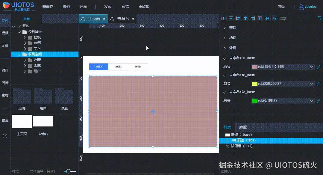
Task: Toggle the link icon beside rgb(226,250,87) background
Action: (319, 84)
